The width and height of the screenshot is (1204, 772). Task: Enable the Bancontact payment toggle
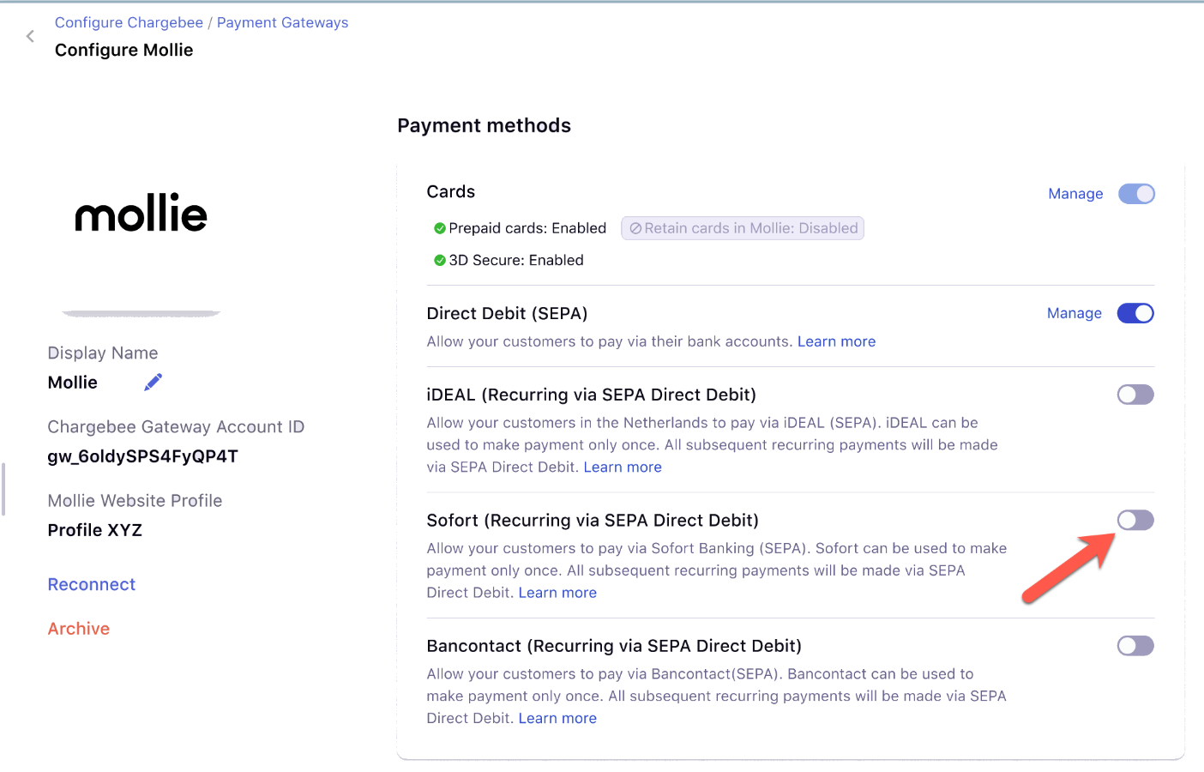[x=1135, y=646]
